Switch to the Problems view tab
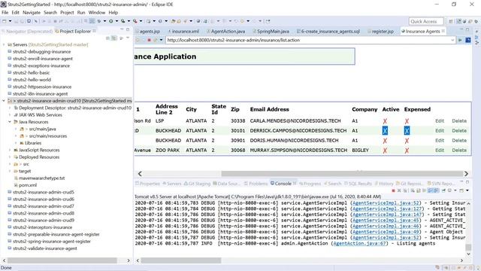 click(x=256, y=184)
